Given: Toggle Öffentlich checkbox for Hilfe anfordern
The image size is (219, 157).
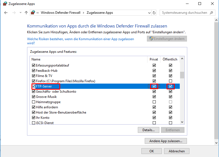Looking at the screenshot, I should click(x=170, y=107).
